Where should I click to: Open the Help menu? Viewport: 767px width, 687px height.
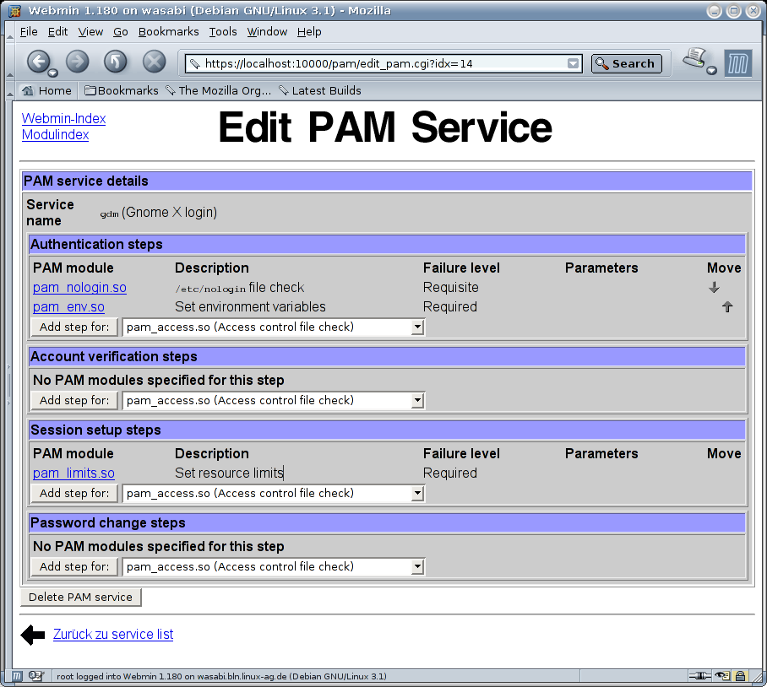pyautogui.click(x=309, y=32)
